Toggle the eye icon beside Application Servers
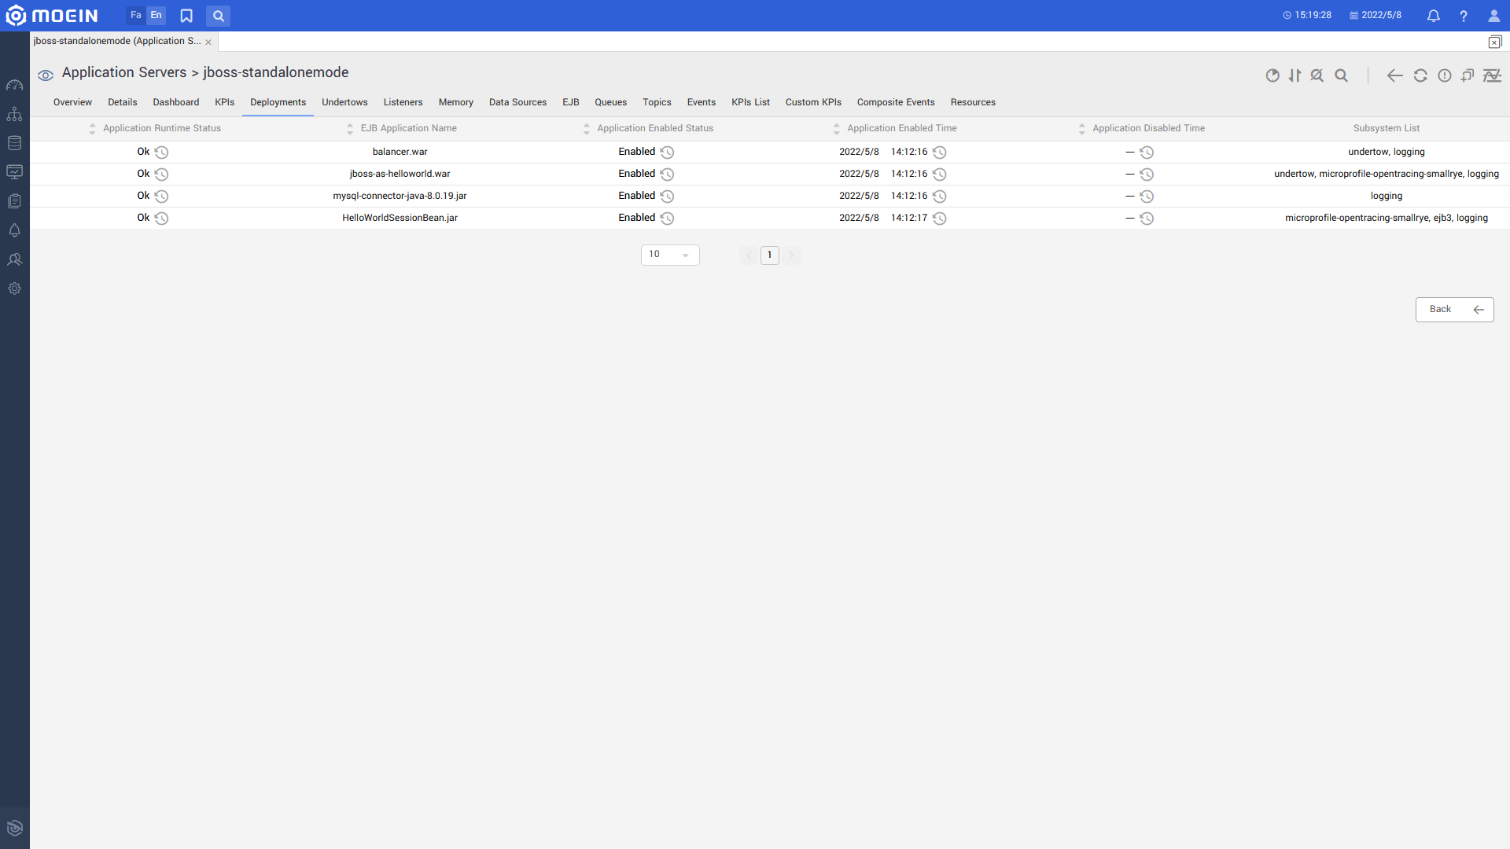The height and width of the screenshot is (849, 1510). [46, 75]
